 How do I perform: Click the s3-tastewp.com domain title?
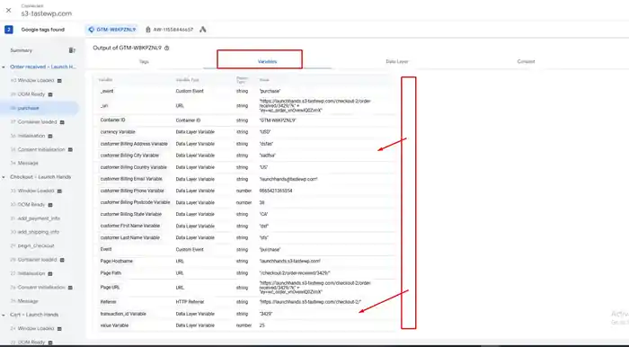click(47, 13)
